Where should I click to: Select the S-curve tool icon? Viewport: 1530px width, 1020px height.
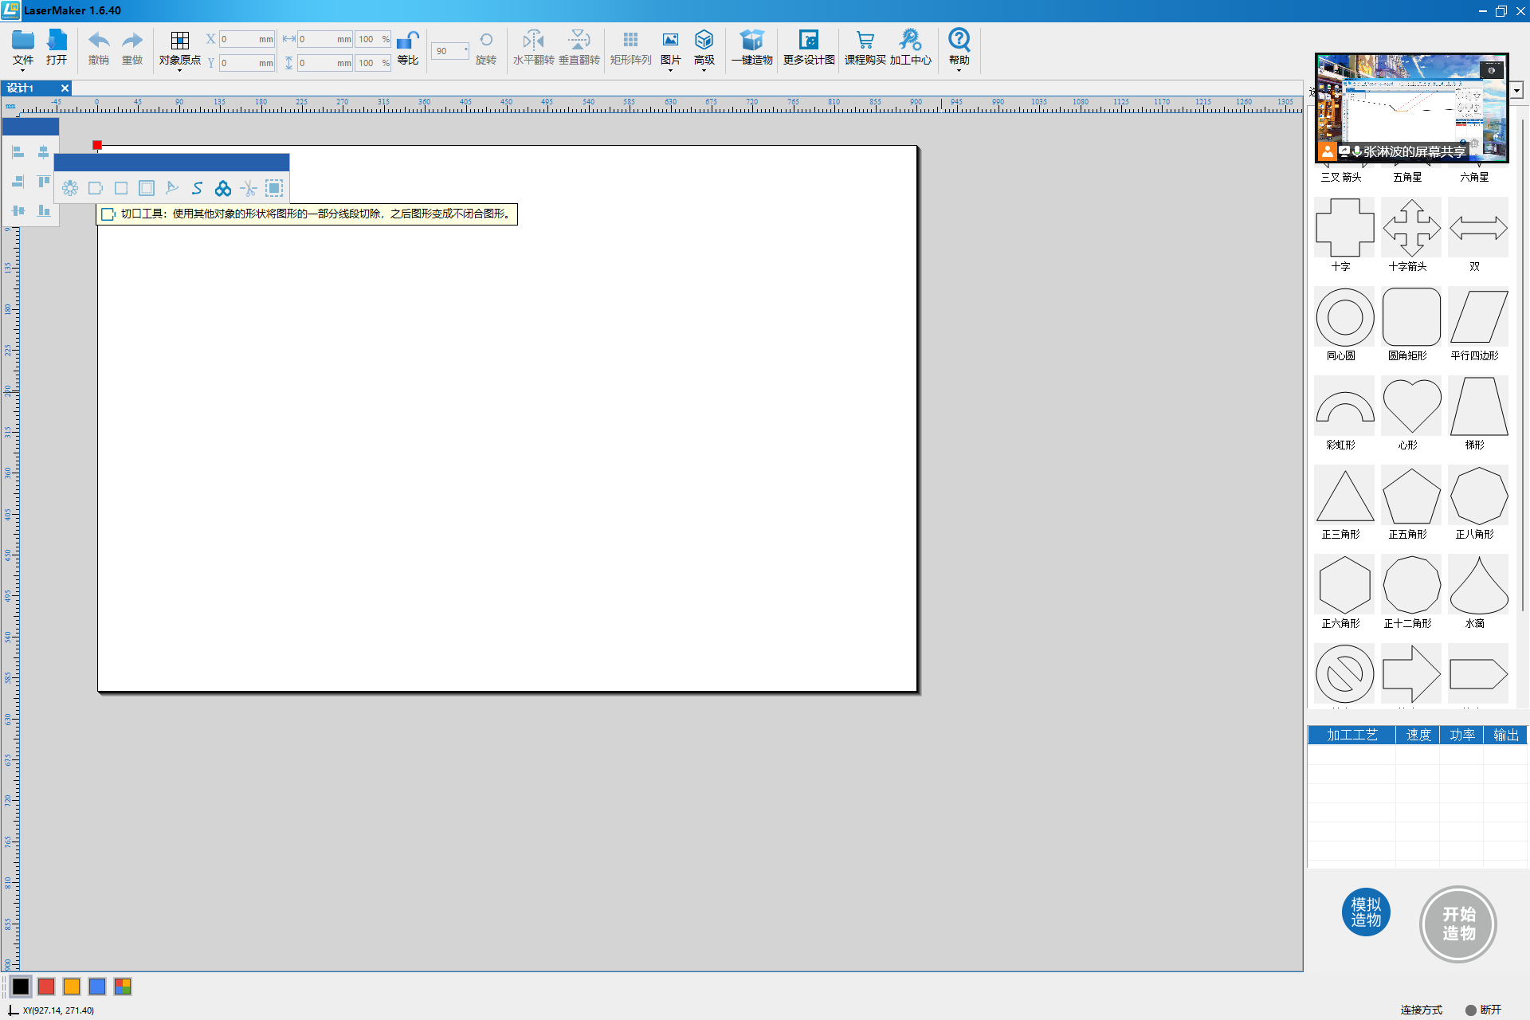[198, 188]
